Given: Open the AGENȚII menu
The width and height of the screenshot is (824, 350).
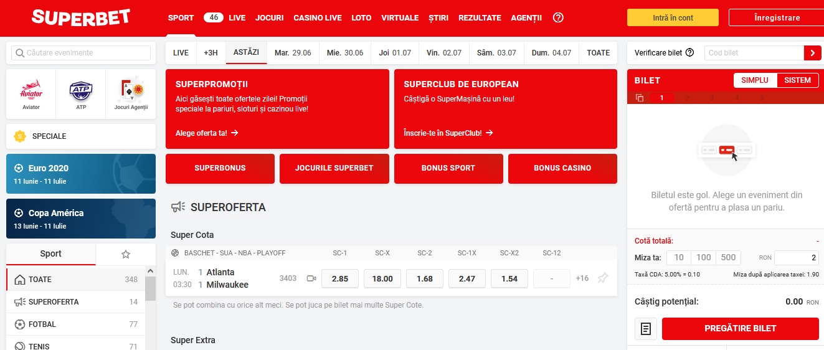Looking at the screenshot, I should click(x=526, y=18).
